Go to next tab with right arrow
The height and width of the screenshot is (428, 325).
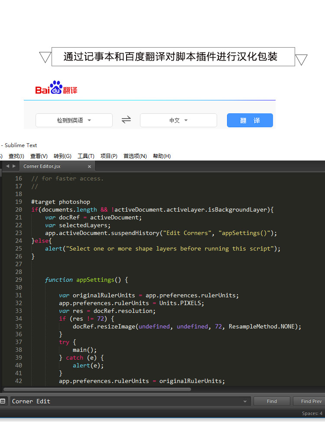click(14, 166)
